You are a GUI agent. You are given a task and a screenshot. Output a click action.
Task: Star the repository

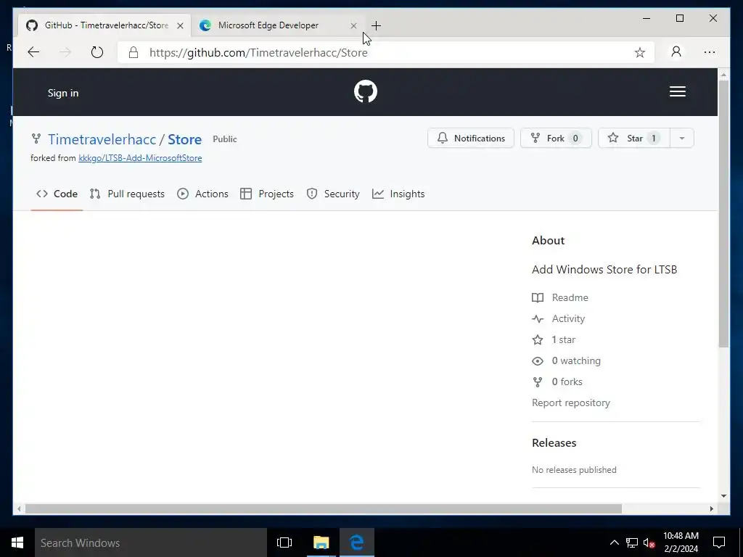pyautogui.click(x=634, y=139)
